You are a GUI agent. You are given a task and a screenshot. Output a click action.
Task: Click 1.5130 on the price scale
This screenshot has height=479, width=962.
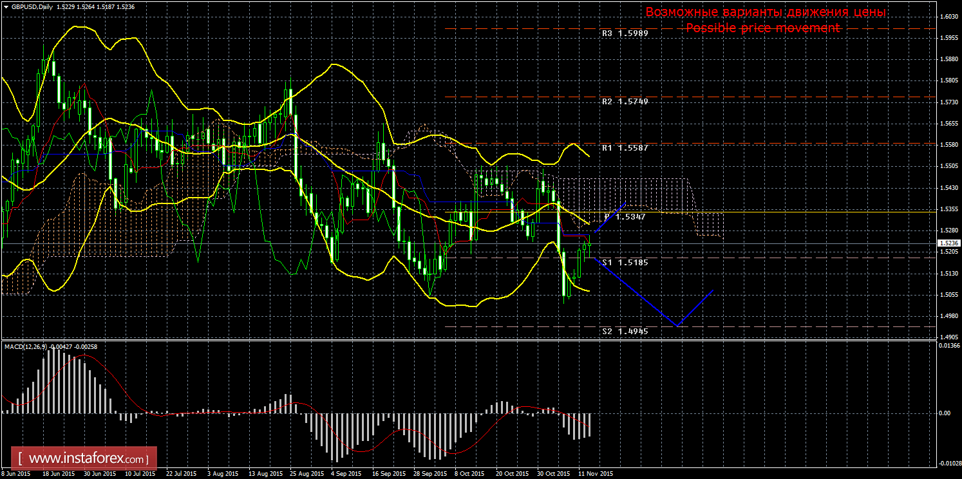(949, 273)
